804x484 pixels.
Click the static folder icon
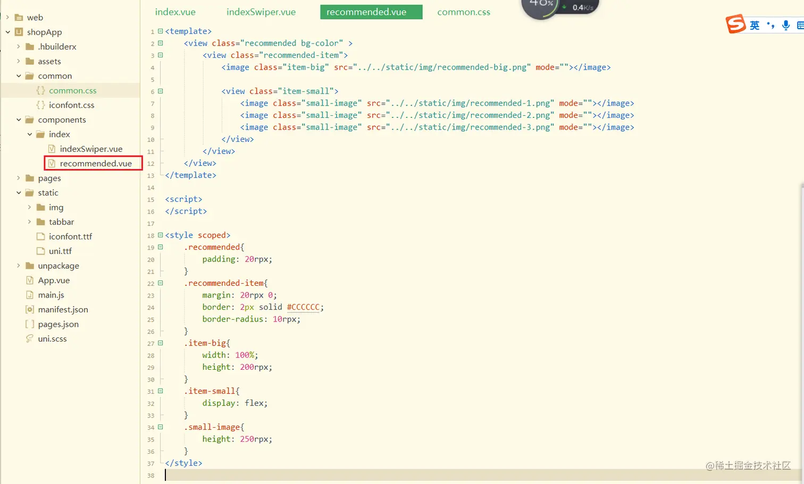30,193
